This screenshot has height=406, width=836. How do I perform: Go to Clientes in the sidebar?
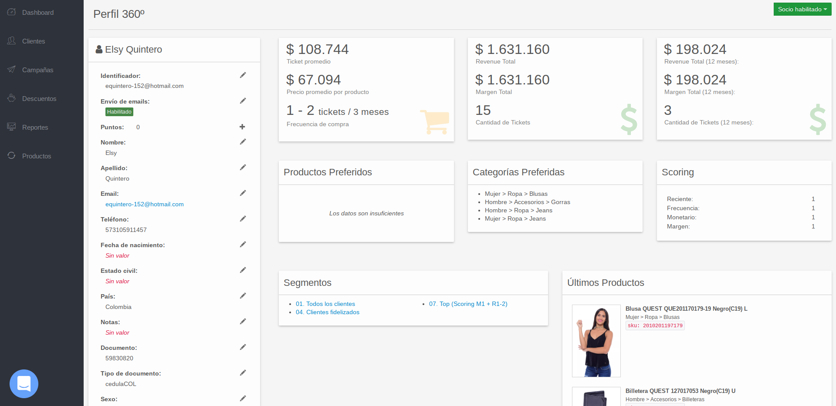pyautogui.click(x=34, y=41)
